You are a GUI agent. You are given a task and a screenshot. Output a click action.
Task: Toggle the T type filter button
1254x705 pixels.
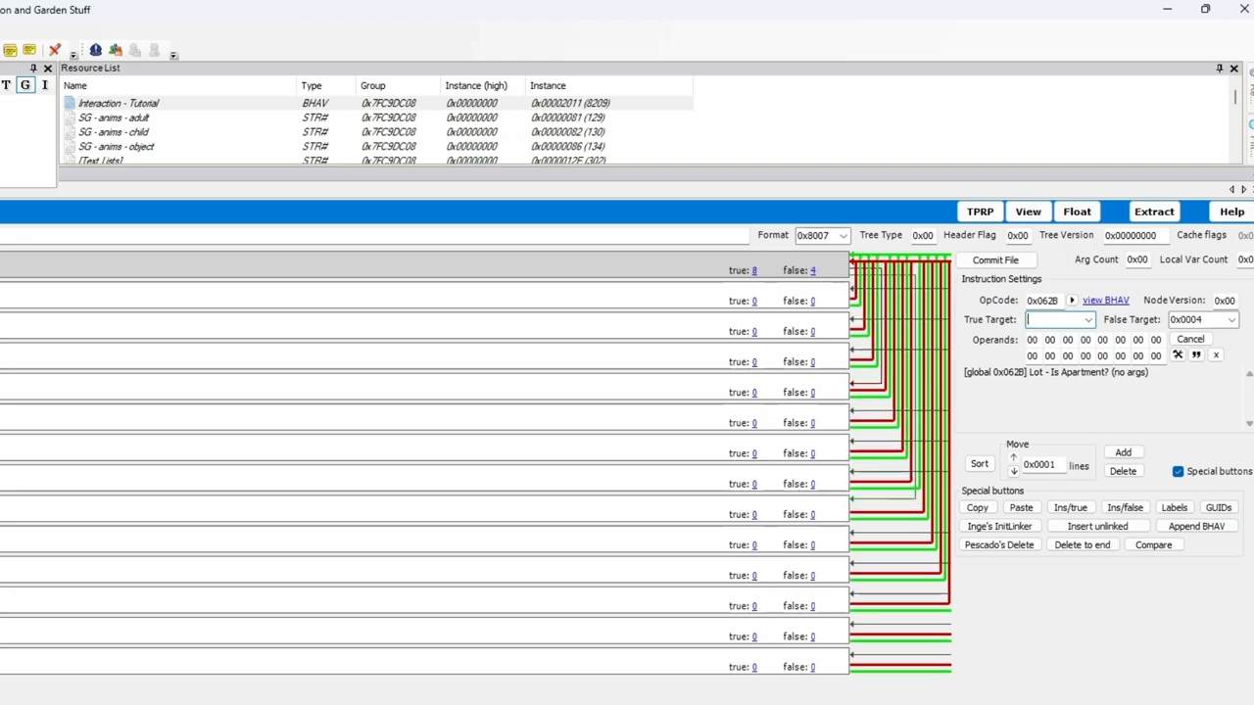click(6, 85)
